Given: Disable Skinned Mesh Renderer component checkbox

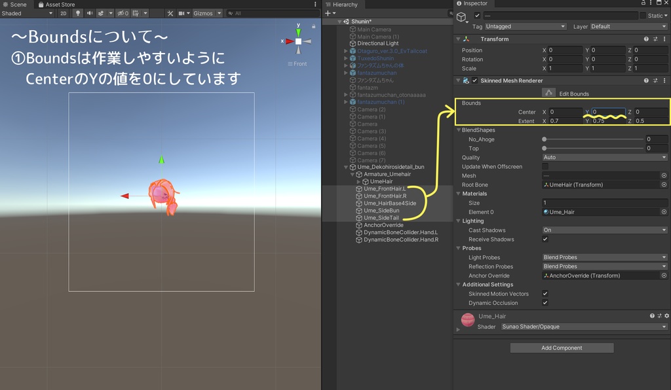Looking at the screenshot, I should pos(474,80).
